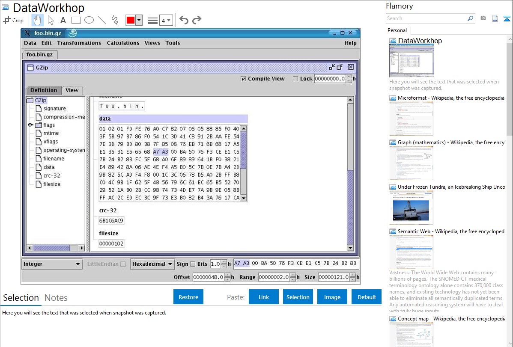Select the freehand curve tool
Viewport: 513px width, 347px height.
[x=115, y=20]
